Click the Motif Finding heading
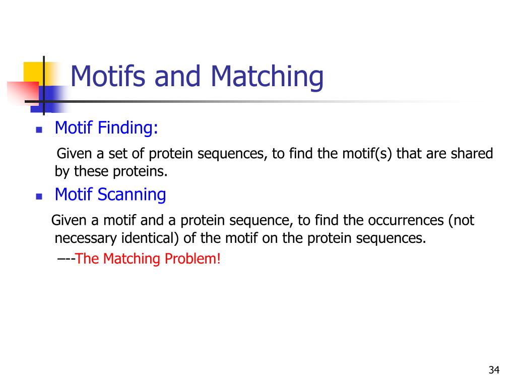The width and height of the screenshot is (516, 387). [x=106, y=127]
